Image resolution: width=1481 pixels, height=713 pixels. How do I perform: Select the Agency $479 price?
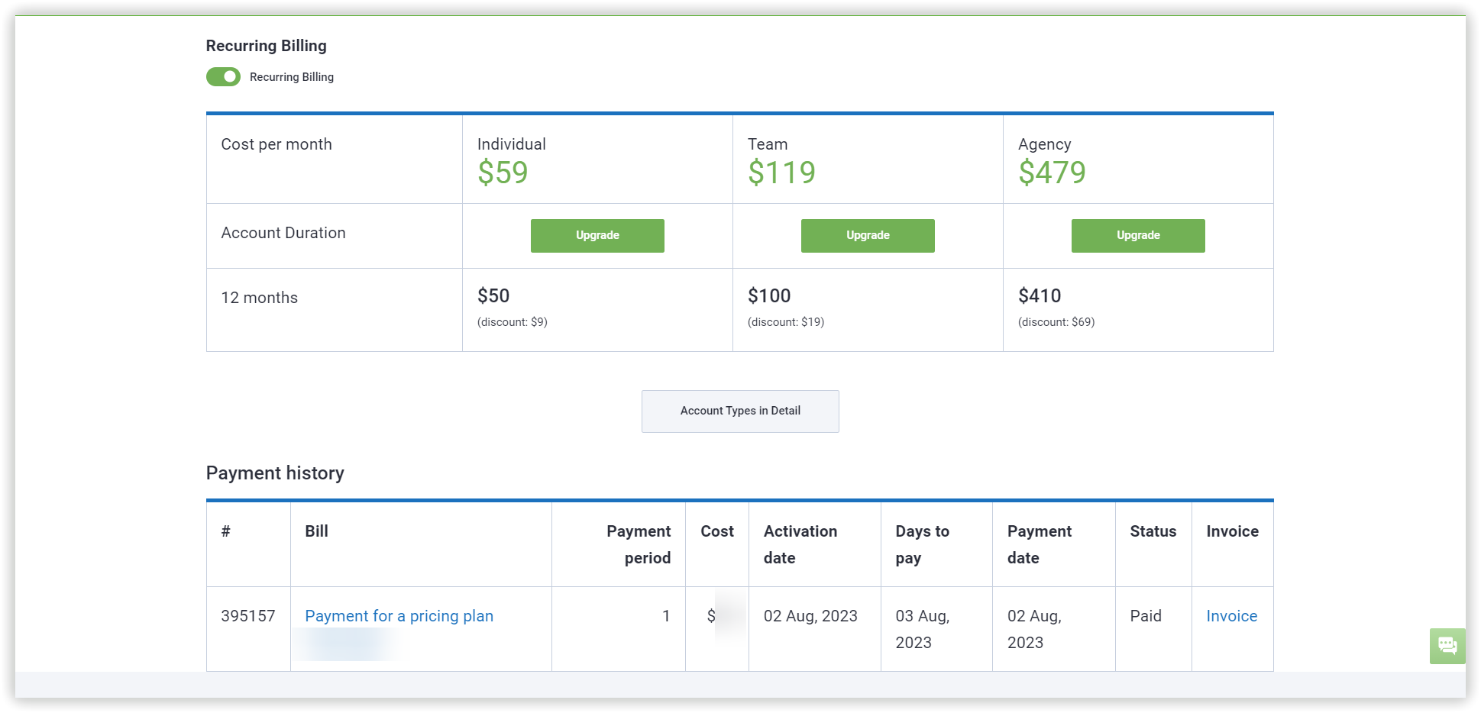coord(1052,173)
